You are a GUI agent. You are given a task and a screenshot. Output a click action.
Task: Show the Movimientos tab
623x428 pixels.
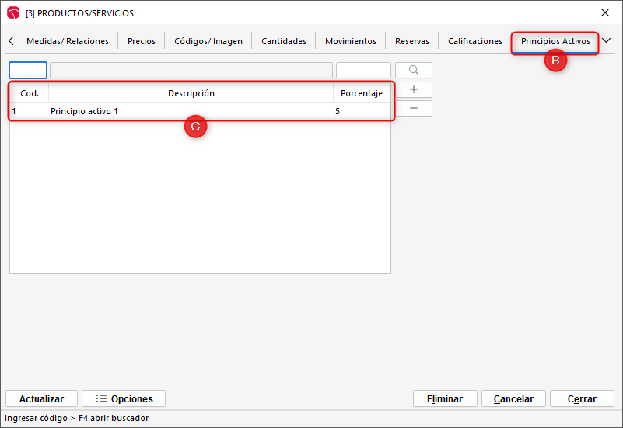pyautogui.click(x=351, y=41)
